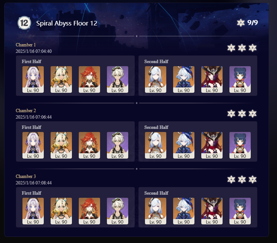Screen dimensions: 277x243
Task: Select Chamber 1 first half blonde animal-eared character
Action: [x=61, y=79]
